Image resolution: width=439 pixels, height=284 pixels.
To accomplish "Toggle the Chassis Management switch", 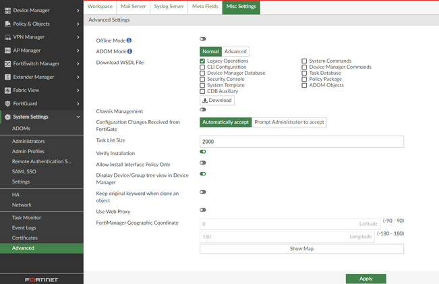I will click(x=203, y=109).
